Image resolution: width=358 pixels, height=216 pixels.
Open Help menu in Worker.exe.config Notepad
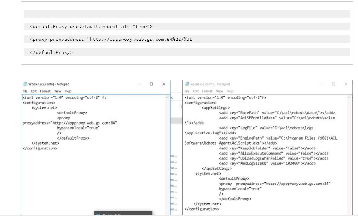(x=68, y=91)
